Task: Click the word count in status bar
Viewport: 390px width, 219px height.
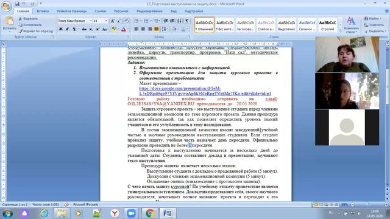Action: point(46,204)
